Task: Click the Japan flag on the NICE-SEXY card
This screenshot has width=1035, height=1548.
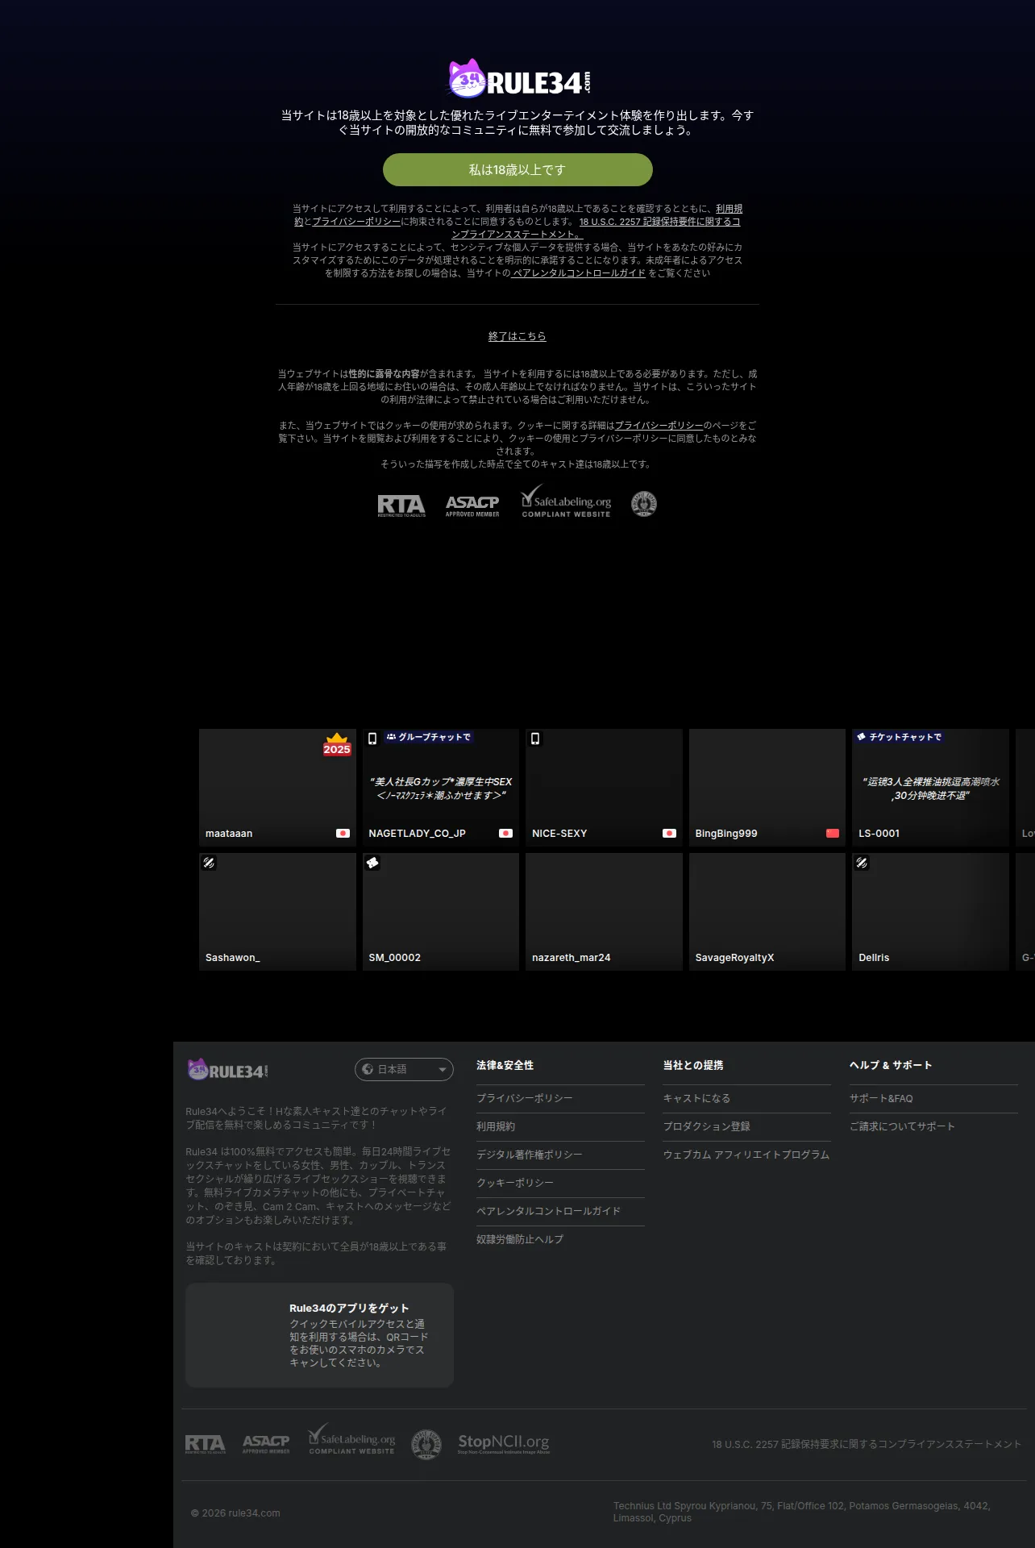Action: tap(669, 834)
